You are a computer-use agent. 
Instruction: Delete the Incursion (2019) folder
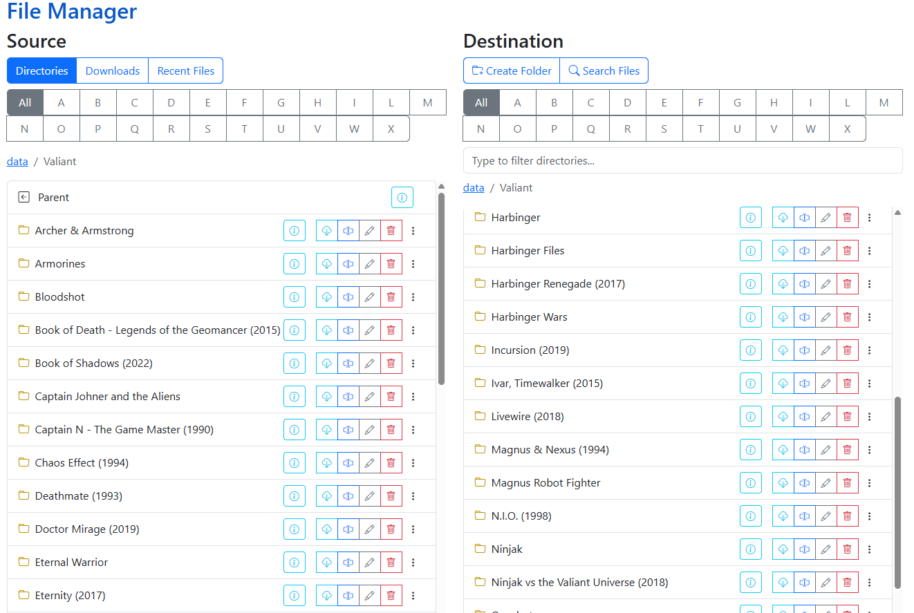pos(847,350)
